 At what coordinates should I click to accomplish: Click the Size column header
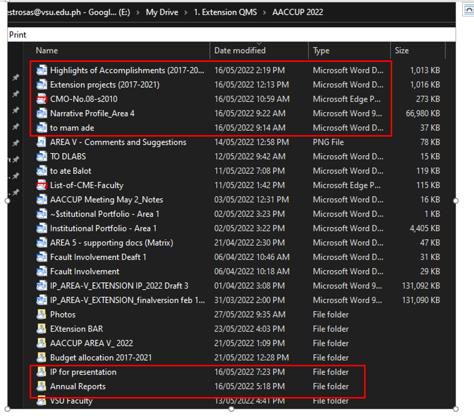point(402,51)
